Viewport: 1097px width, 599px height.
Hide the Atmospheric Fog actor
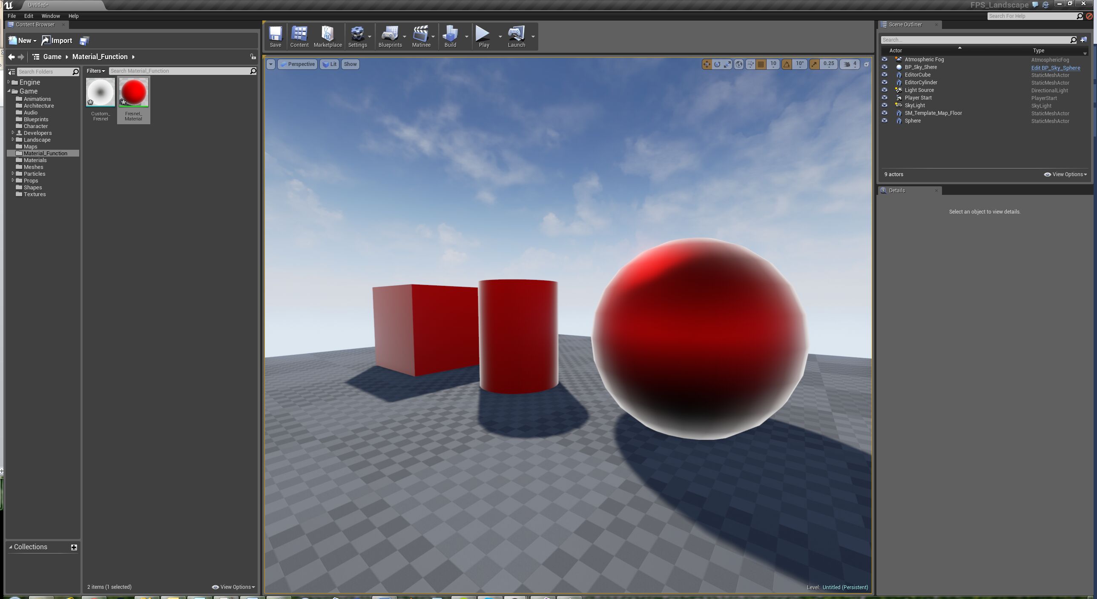tap(885, 59)
